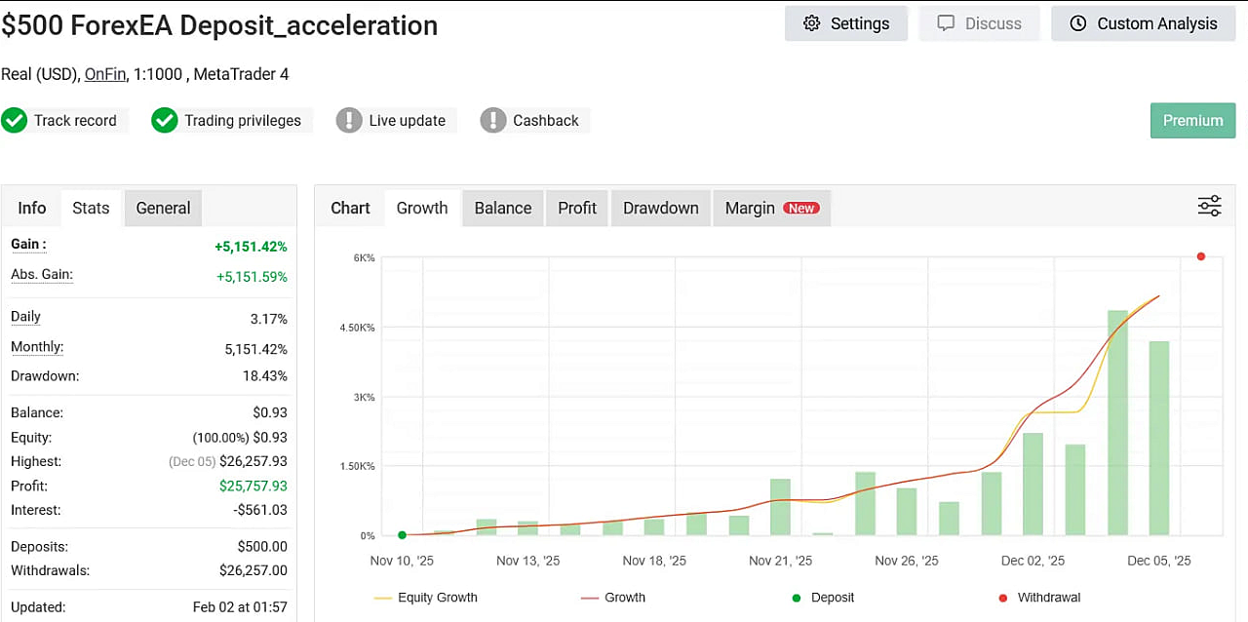Open chart display options sliders icon
1248x622 pixels.
coord(1209,206)
